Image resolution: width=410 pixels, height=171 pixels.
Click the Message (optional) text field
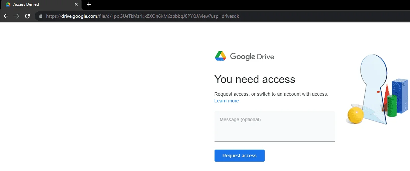tap(274, 126)
